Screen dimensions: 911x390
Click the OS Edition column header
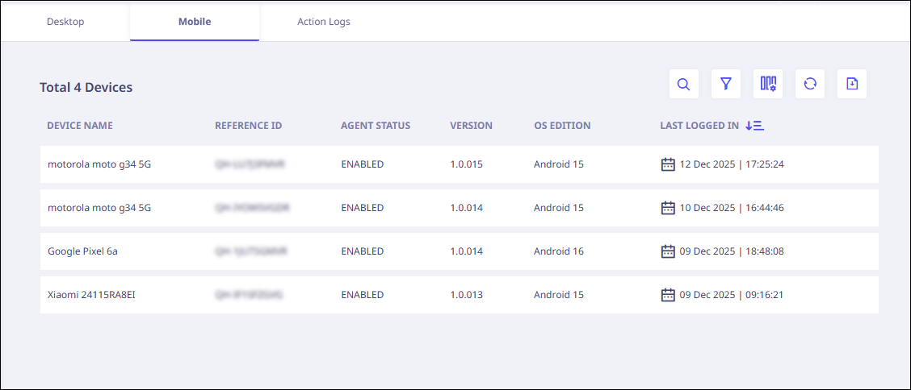[x=562, y=126]
